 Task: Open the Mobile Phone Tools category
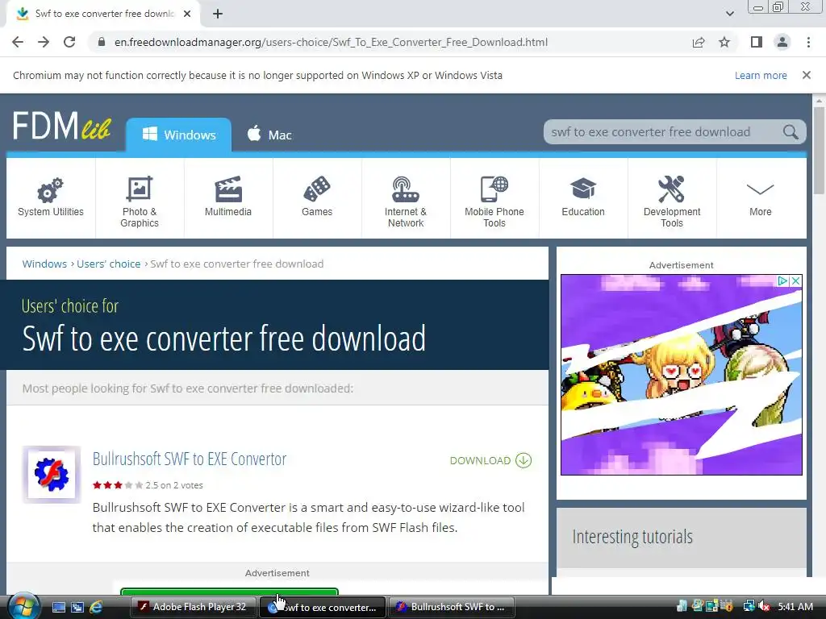tap(494, 198)
